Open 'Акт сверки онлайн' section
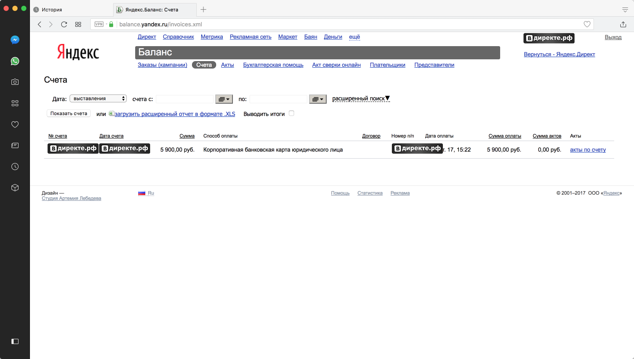This screenshot has width=634, height=359. [x=336, y=65]
